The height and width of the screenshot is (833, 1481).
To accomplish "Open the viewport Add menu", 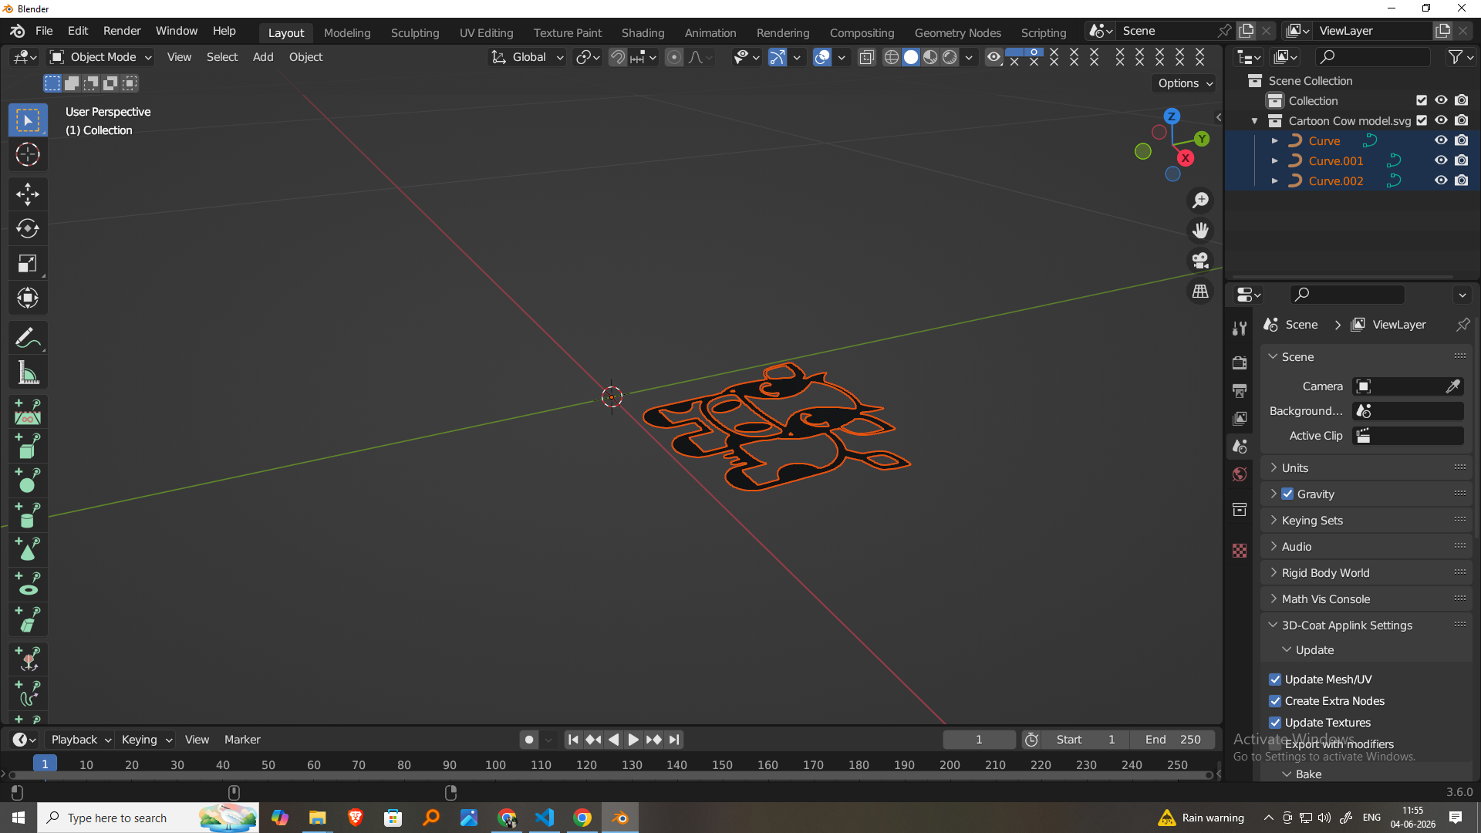I will click(263, 57).
